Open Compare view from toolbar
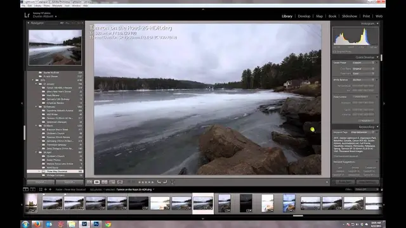This screenshot has width=406, height=228. pos(104,182)
